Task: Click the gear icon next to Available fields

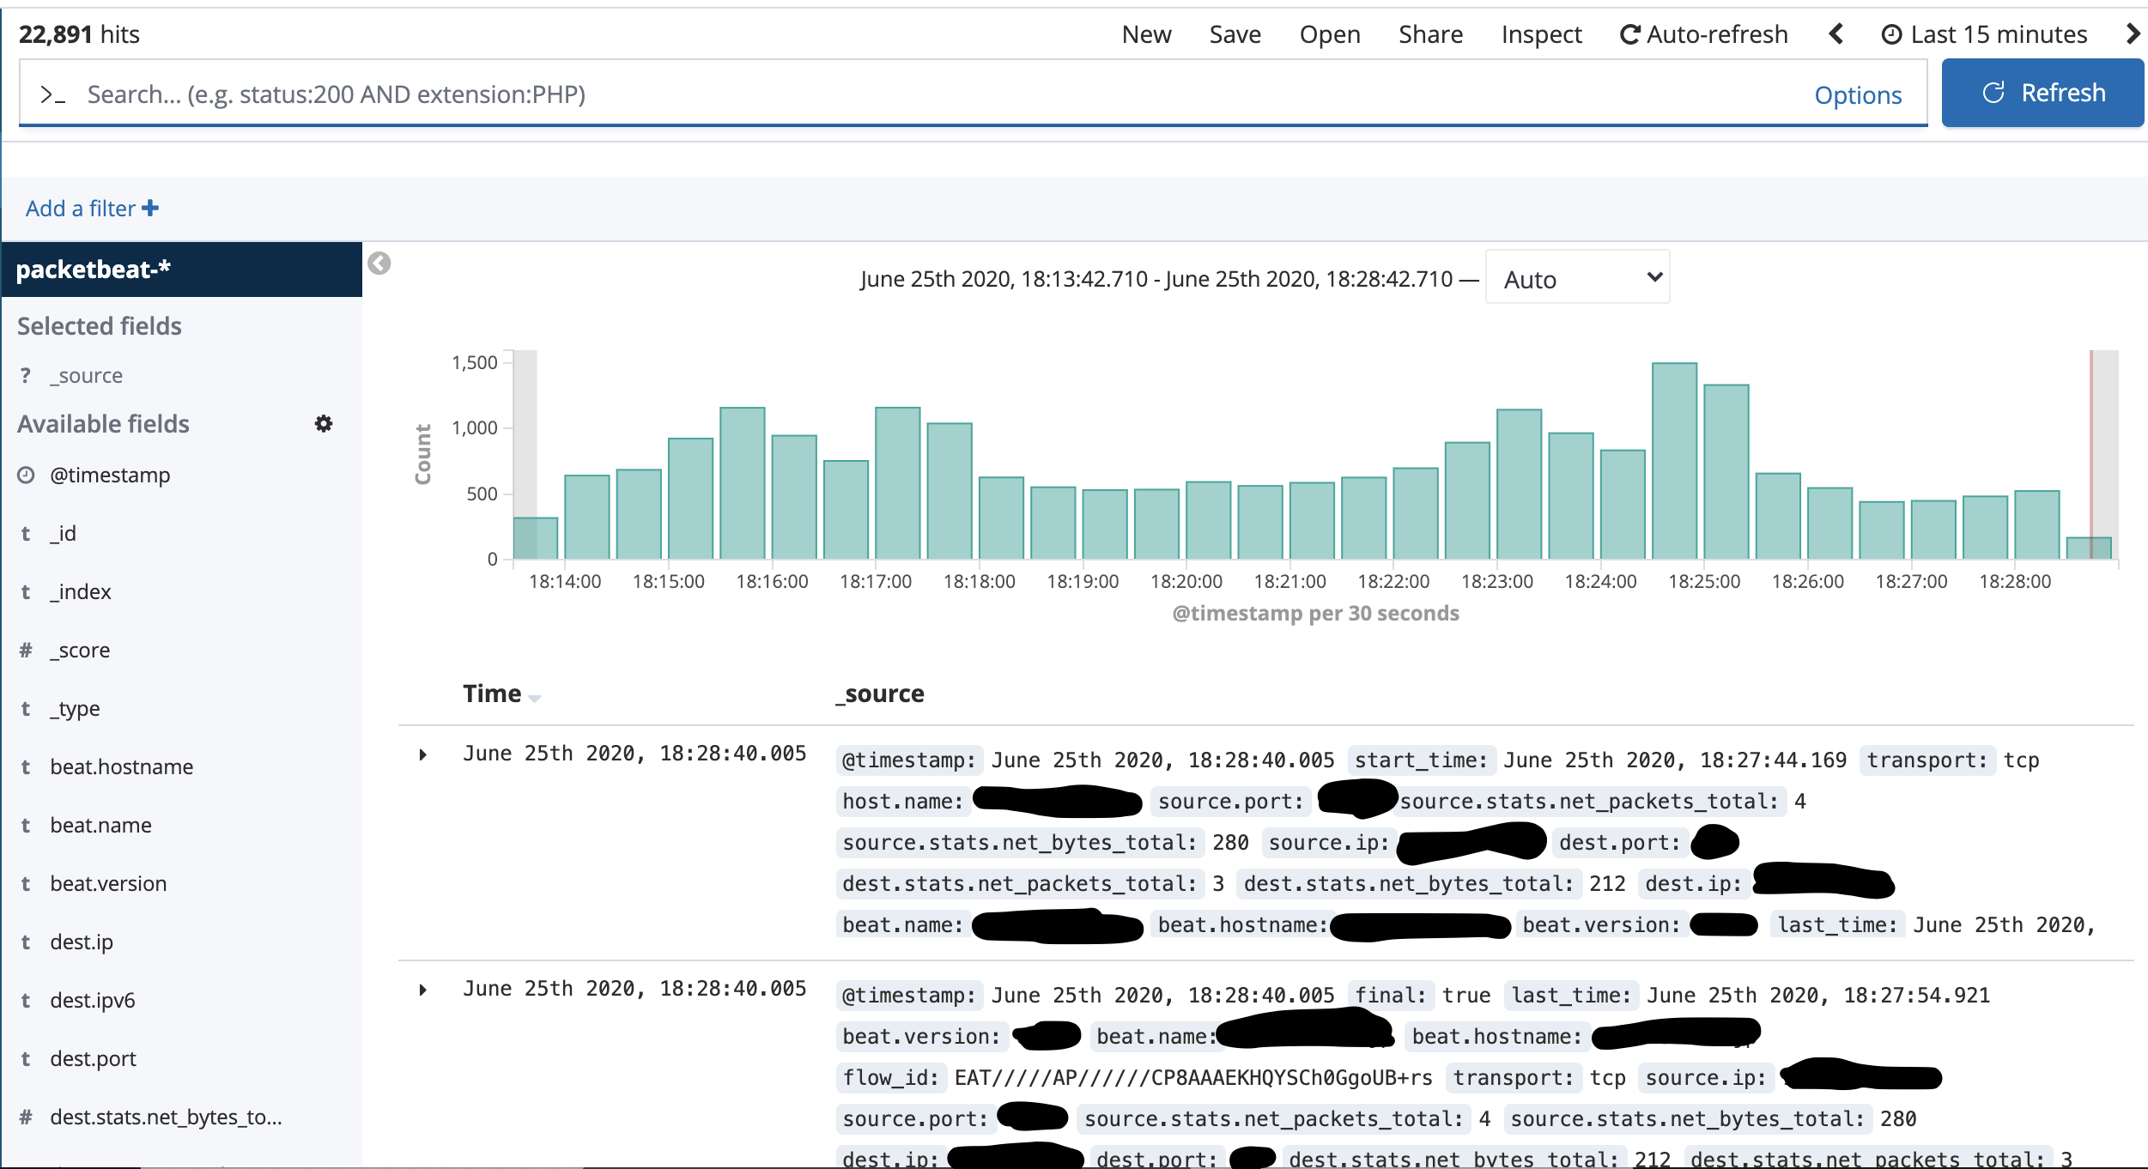Action: coord(324,424)
